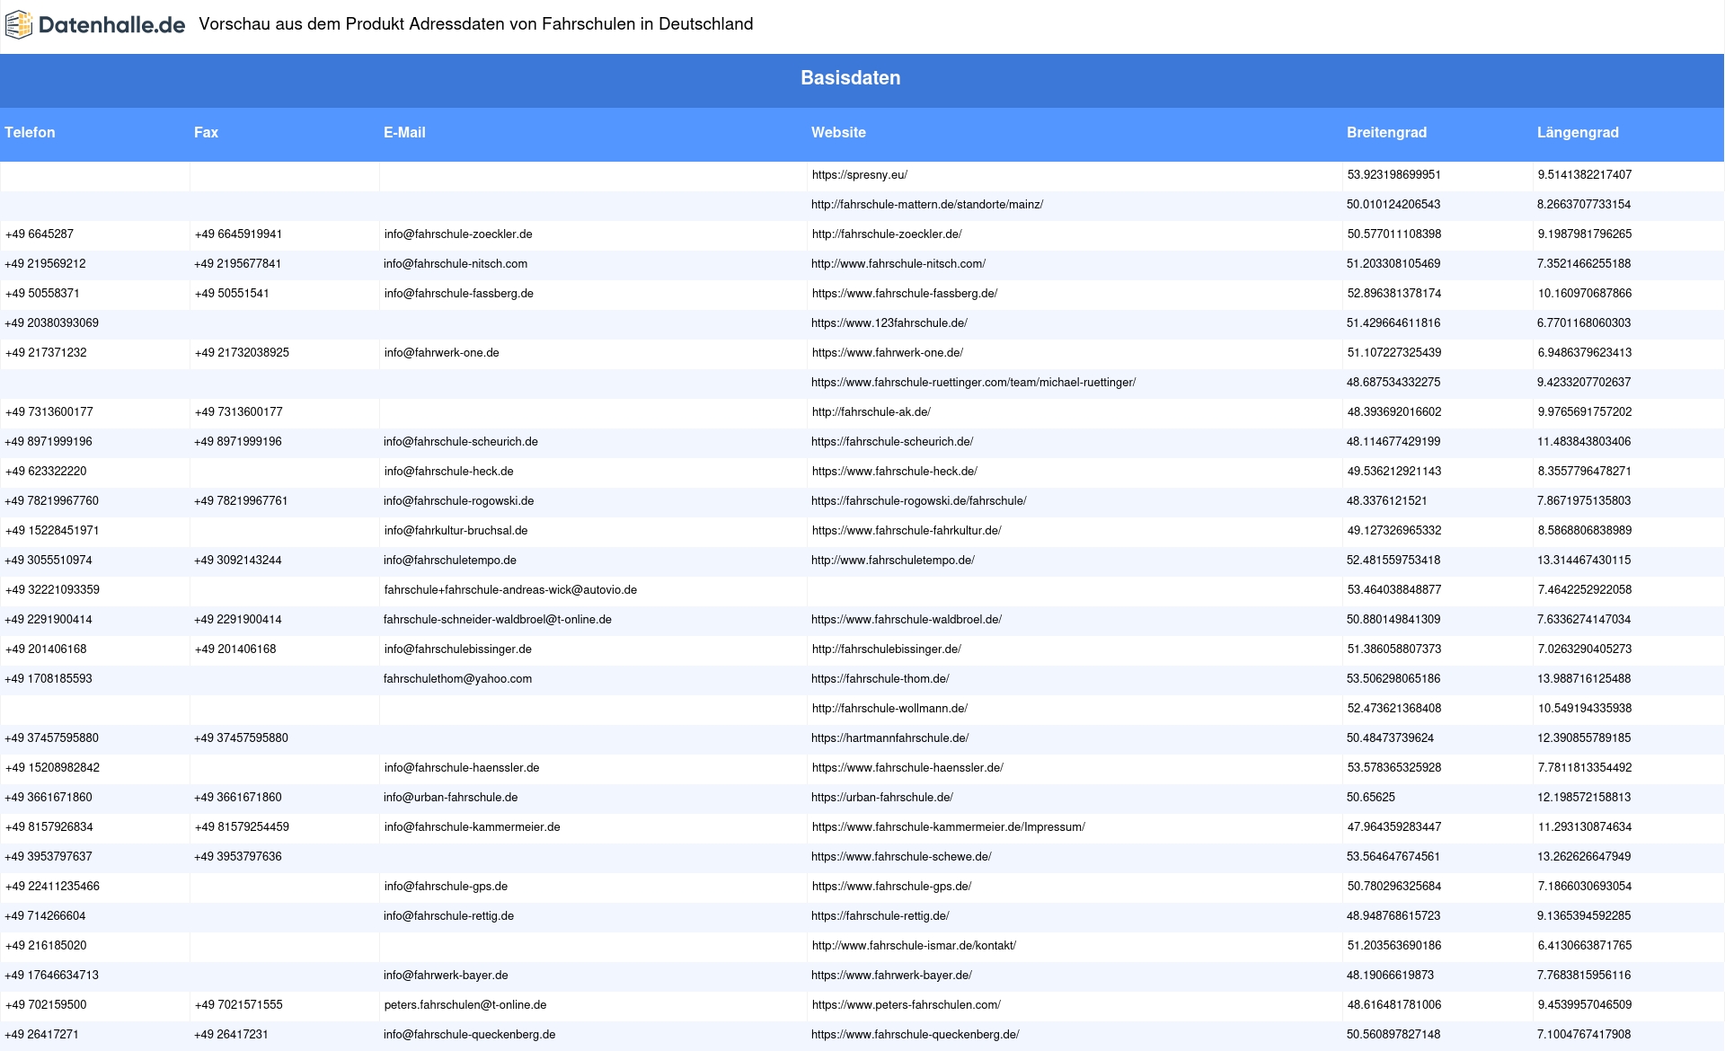
Task: Click longitude value 9.5141382217407
Action: click(x=1585, y=175)
